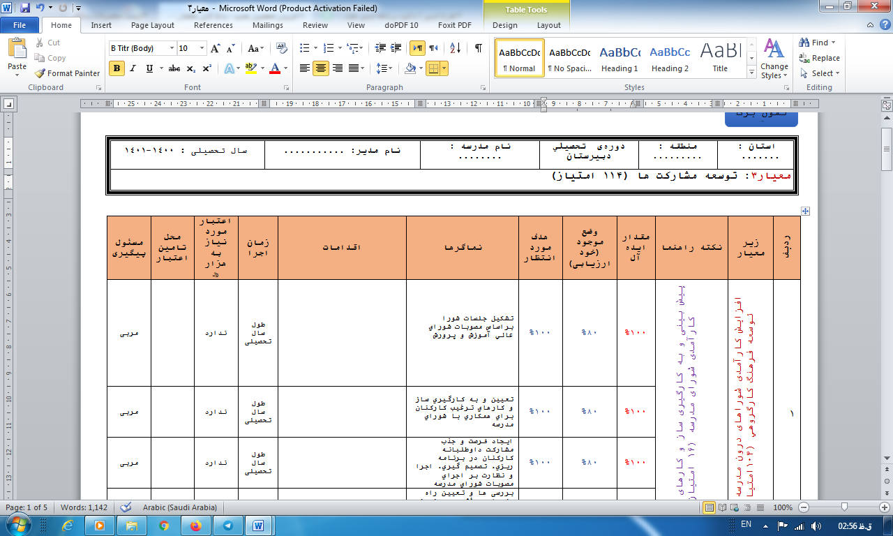Enable right-to-left text direction
The image size is (893, 536).
pyautogui.click(x=433, y=48)
